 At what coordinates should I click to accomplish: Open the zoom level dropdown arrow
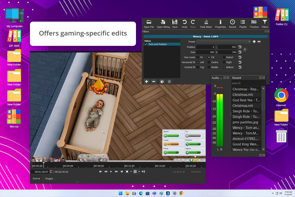tap(131, 172)
